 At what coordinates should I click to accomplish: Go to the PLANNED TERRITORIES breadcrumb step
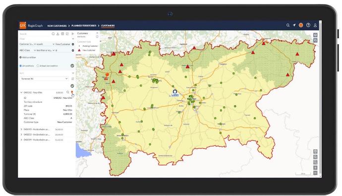(84, 26)
